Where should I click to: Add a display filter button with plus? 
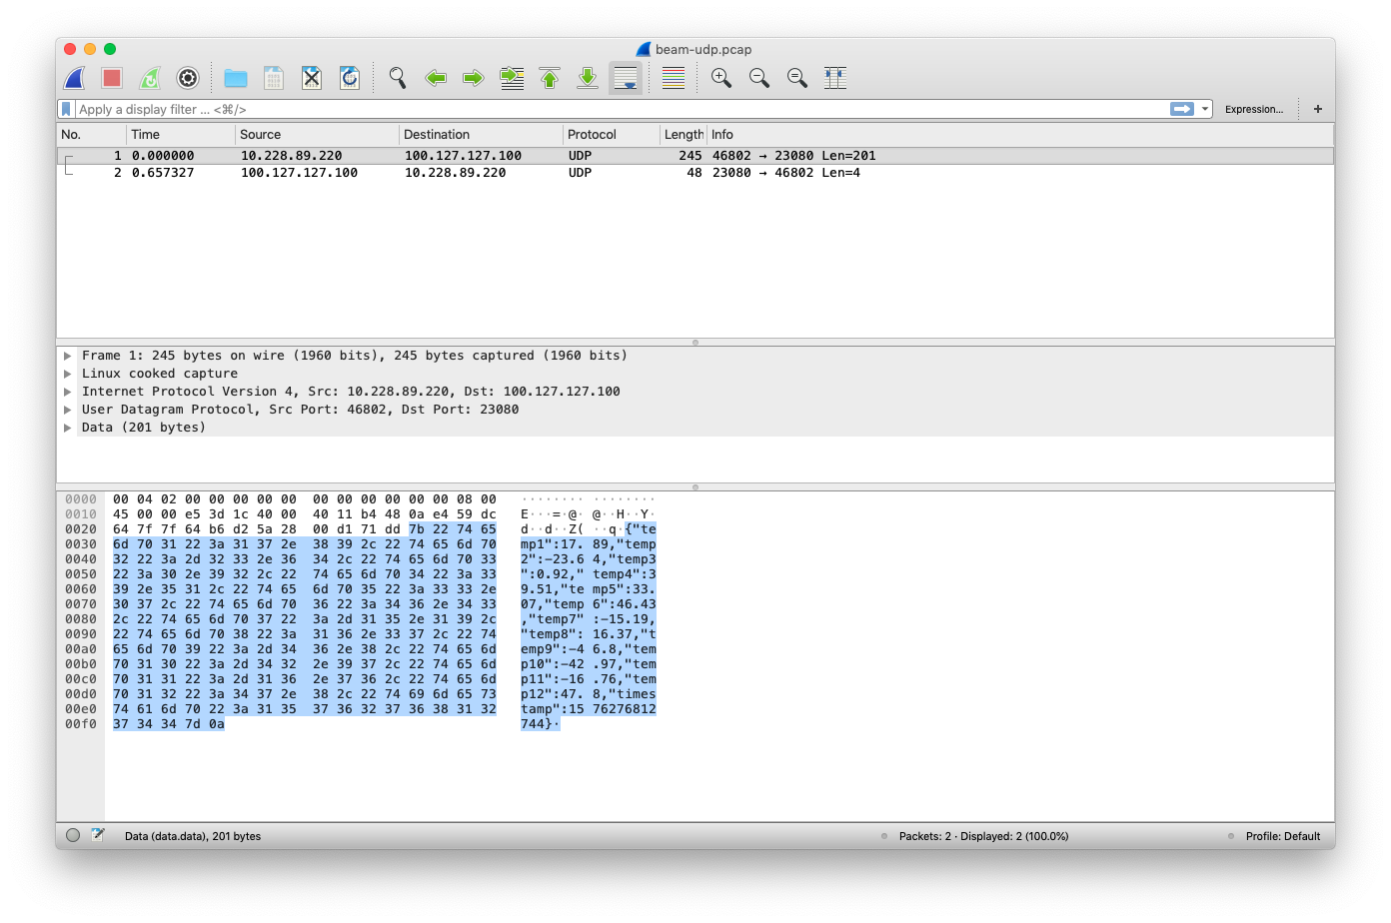coord(1318,109)
